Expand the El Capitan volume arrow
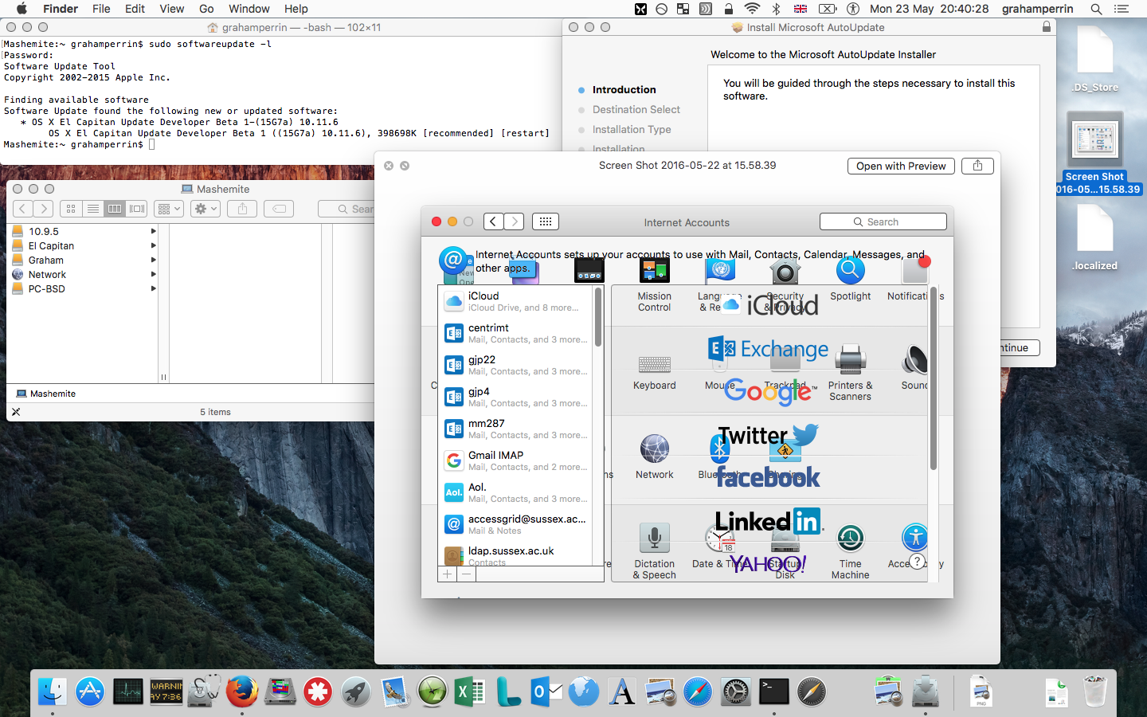 153,245
